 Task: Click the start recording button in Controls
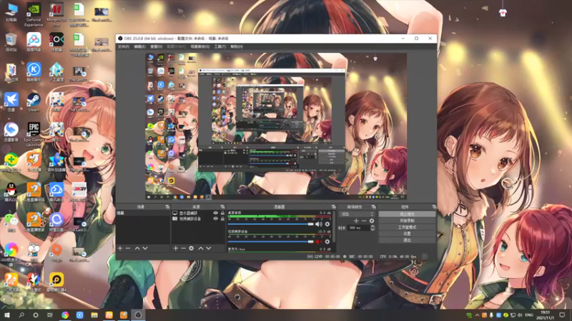coord(407,220)
